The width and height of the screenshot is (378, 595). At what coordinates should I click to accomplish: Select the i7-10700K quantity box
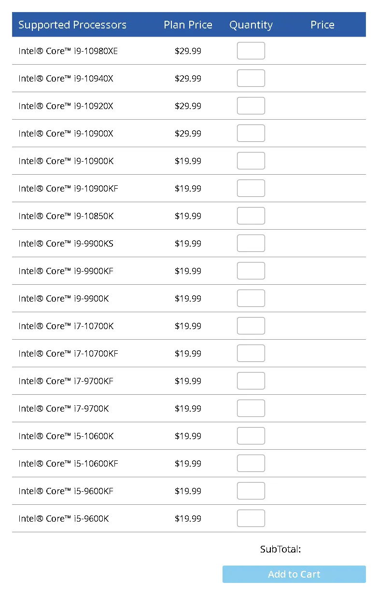click(251, 326)
